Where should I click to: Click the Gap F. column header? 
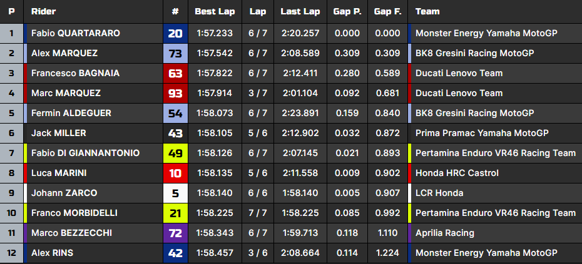[x=387, y=12]
